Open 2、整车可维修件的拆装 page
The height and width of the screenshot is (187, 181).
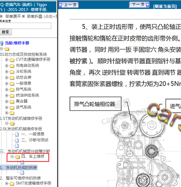[20, 178]
